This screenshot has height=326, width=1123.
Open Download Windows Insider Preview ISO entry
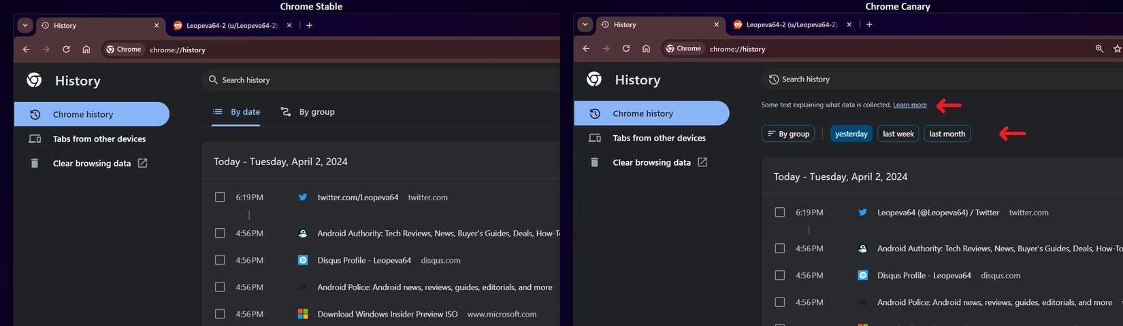[x=387, y=314]
